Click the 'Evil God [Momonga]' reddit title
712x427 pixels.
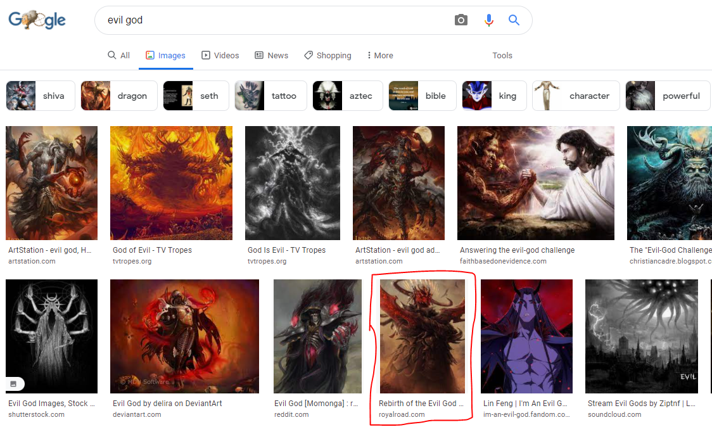pyautogui.click(x=316, y=404)
